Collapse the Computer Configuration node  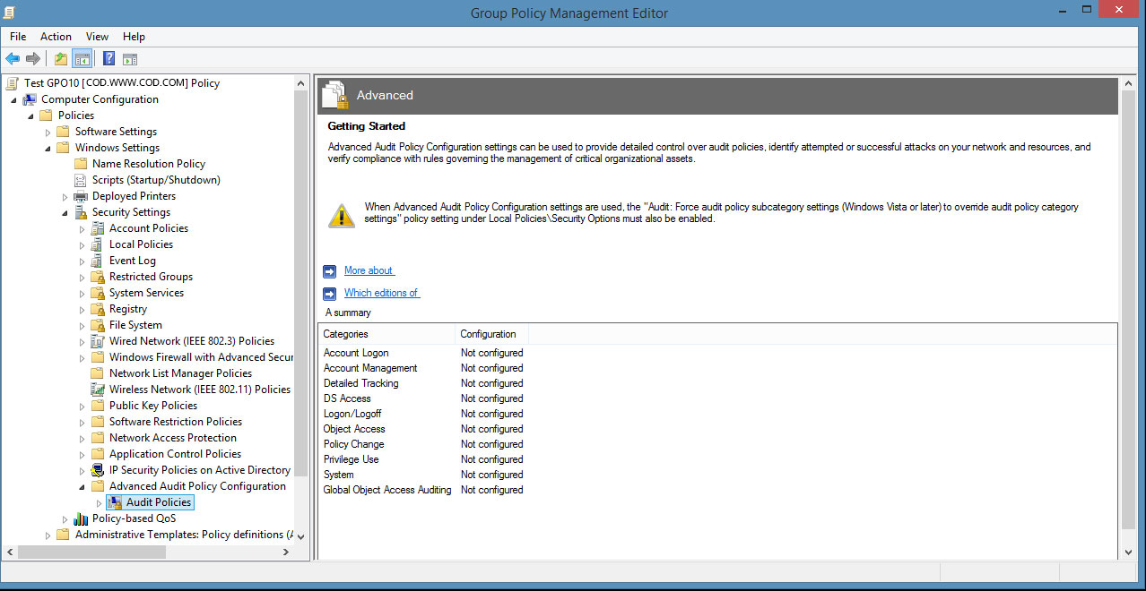pyautogui.click(x=13, y=100)
